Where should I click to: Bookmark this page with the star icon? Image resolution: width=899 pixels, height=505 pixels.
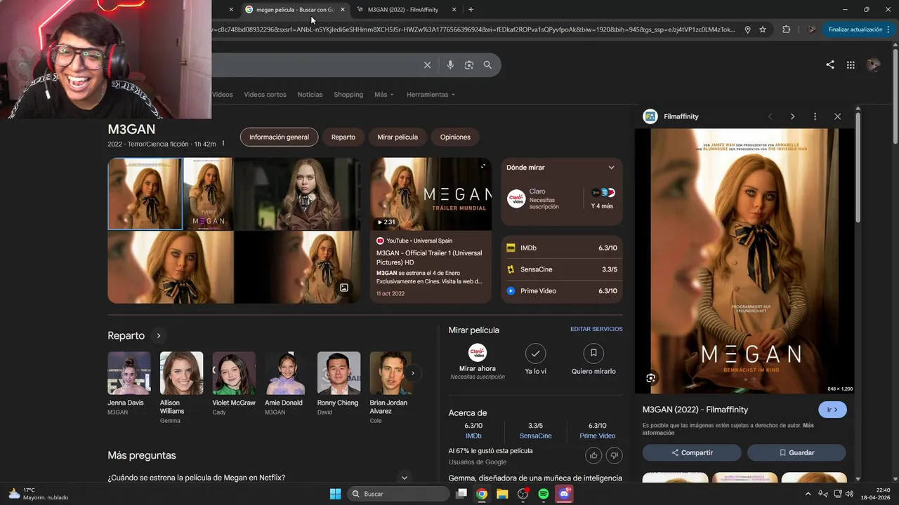(763, 29)
